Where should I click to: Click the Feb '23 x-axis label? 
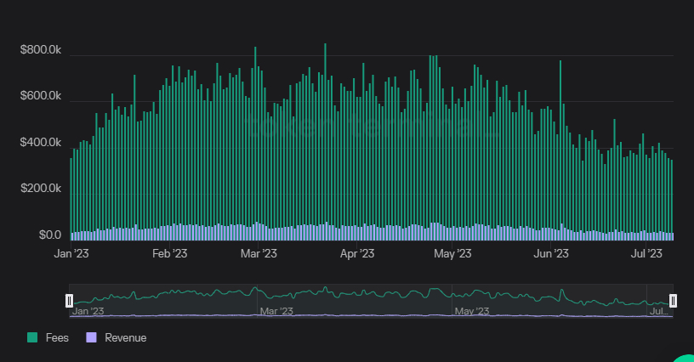point(169,253)
